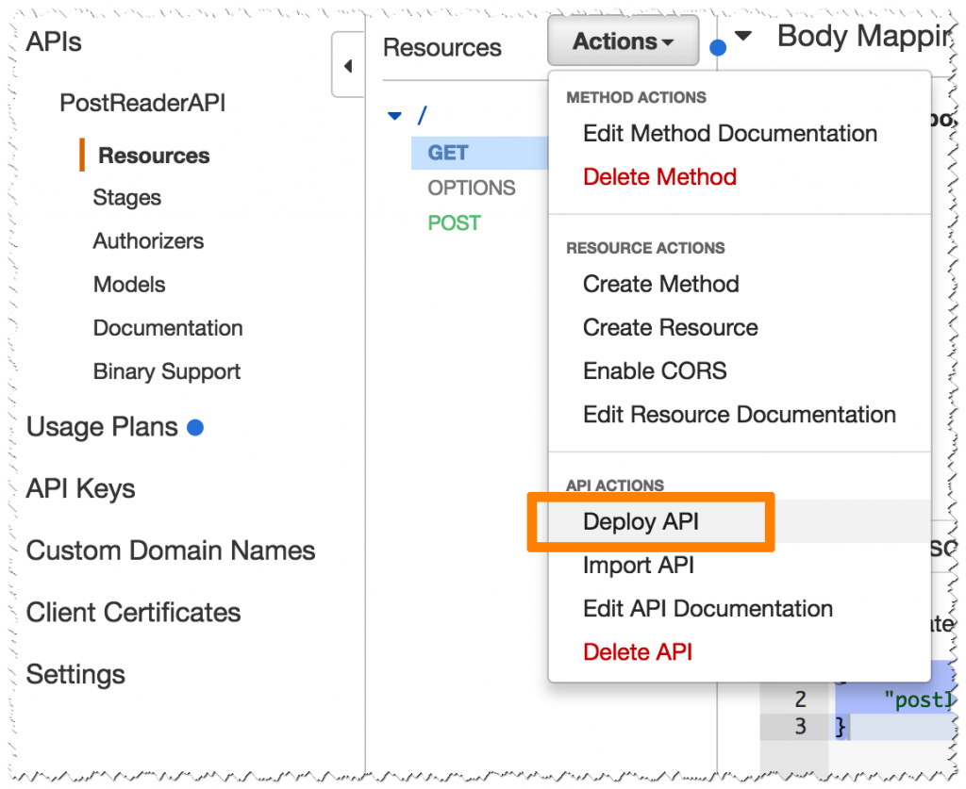Choose Delete API in menu
The width and height of the screenshot is (966, 789).
[x=638, y=651]
